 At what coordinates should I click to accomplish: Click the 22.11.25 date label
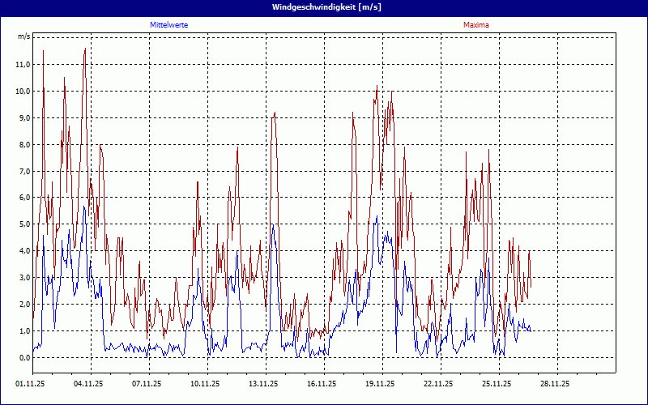[x=438, y=384]
